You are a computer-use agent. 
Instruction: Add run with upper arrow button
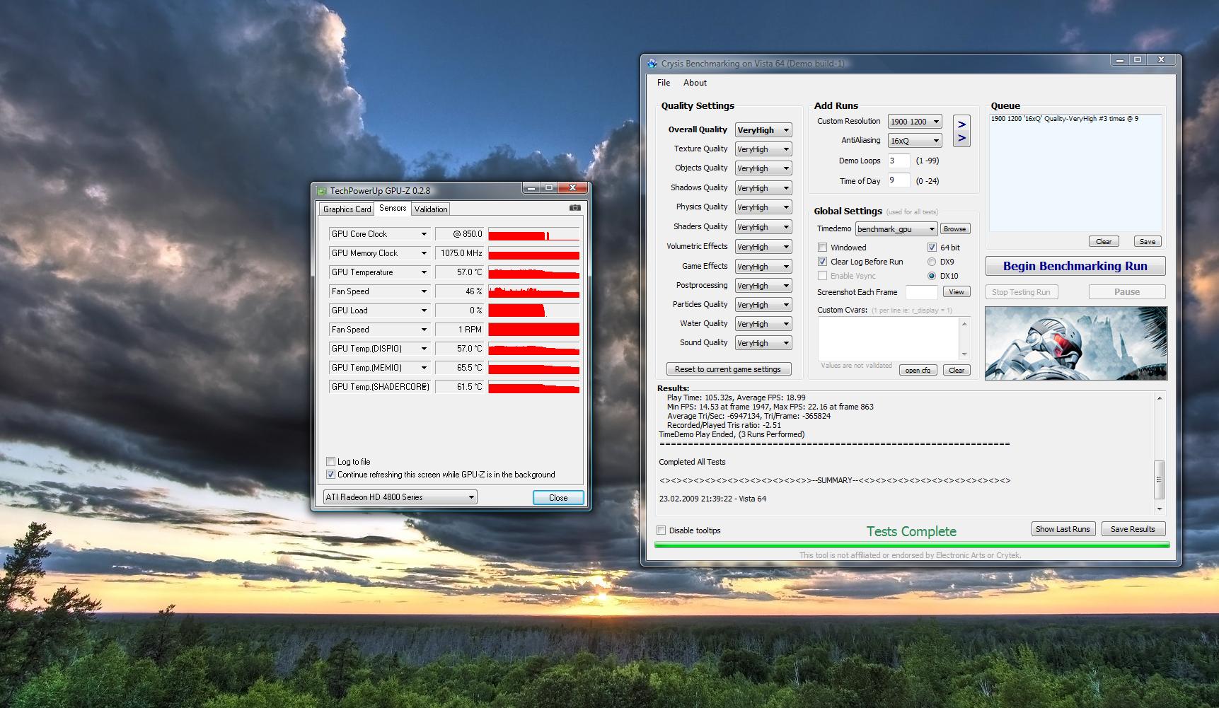point(961,124)
